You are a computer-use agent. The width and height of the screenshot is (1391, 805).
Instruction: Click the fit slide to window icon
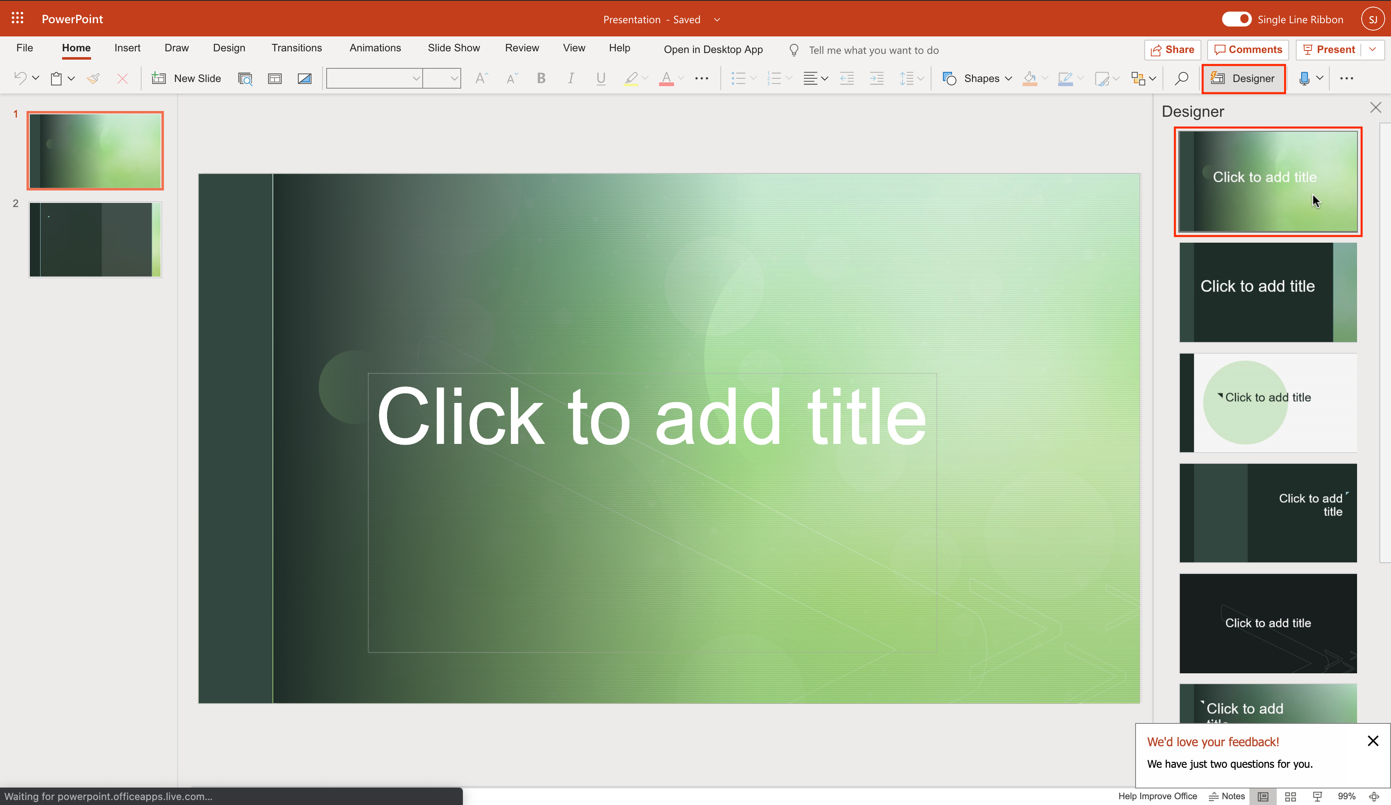click(x=1373, y=796)
